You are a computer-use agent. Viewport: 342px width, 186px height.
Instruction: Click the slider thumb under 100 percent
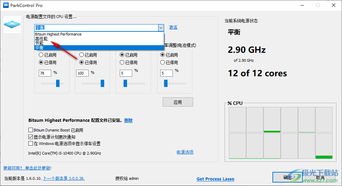click(x=102, y=83)
